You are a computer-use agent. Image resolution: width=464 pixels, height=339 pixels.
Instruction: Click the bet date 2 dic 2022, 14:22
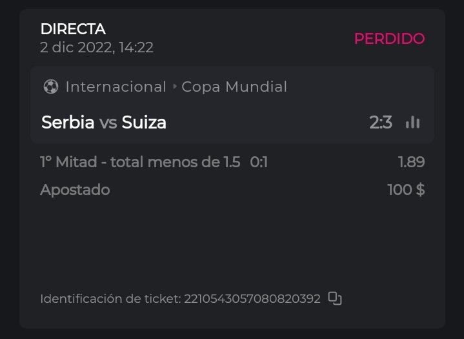(96, 47)
